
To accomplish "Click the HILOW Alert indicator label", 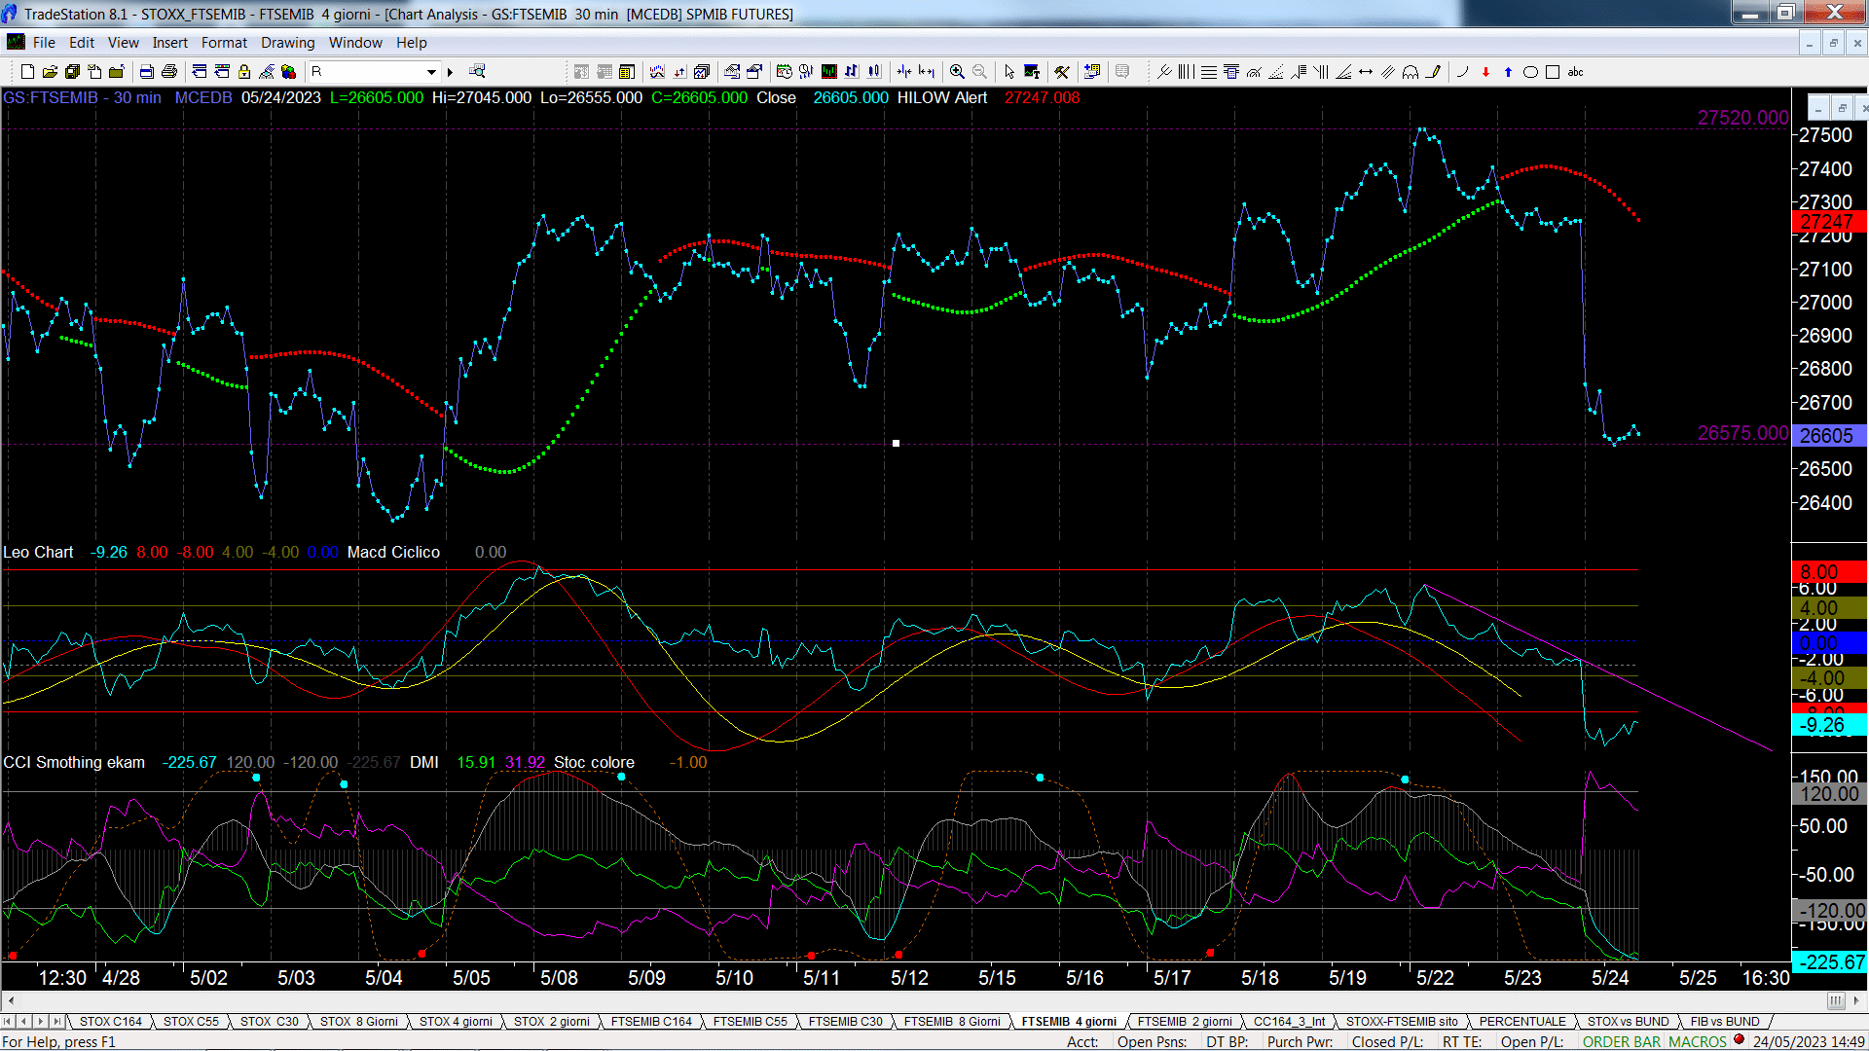I will click(x=941, y=98).
